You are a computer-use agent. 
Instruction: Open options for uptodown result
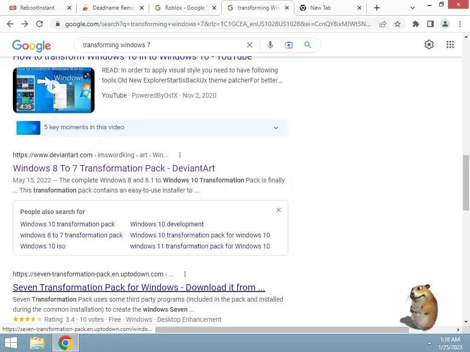[185, 274]
